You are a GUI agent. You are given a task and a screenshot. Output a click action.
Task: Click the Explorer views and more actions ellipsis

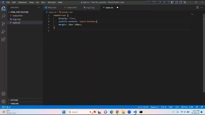click(39, 8)
